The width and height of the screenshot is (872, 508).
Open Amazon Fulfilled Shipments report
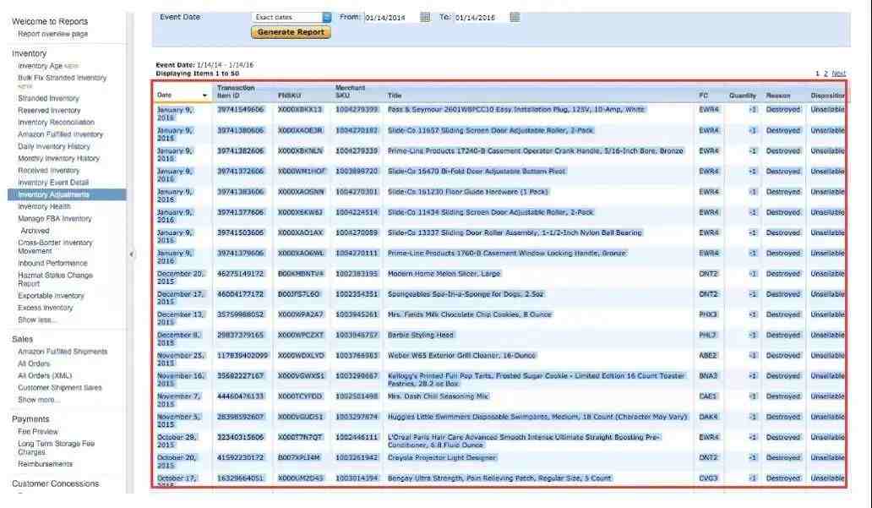coord(63,352)
